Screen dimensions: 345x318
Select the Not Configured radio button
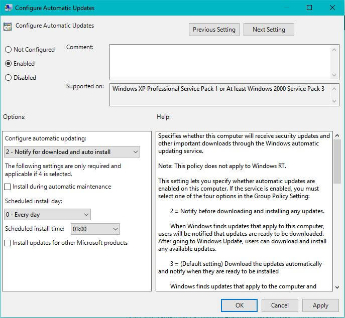(x=8, y=50)
